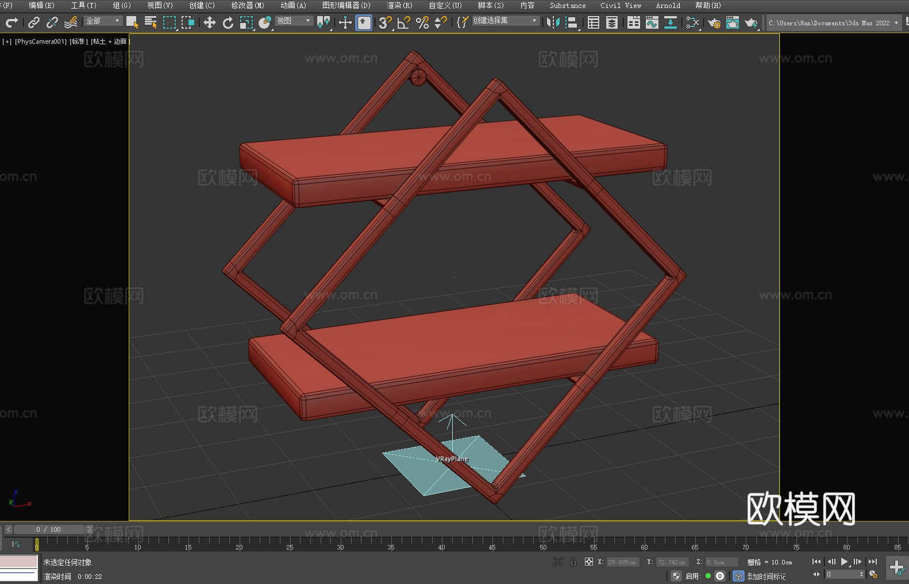Toggle Spinner Snap icon

(441, 23)
